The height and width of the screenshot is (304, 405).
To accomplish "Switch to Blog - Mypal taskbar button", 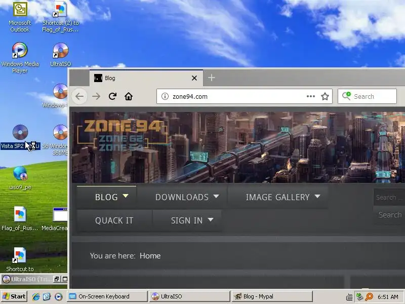I will click(272, 296).
